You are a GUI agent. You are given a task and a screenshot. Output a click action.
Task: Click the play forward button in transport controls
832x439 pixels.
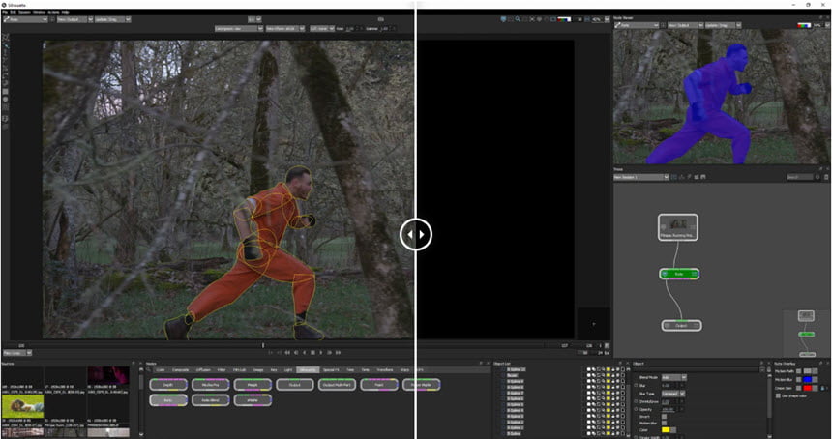coord(320,352)
